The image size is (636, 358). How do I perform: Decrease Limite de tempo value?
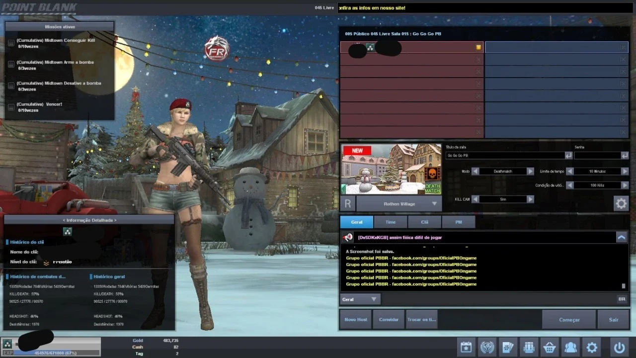click(570, 171)
